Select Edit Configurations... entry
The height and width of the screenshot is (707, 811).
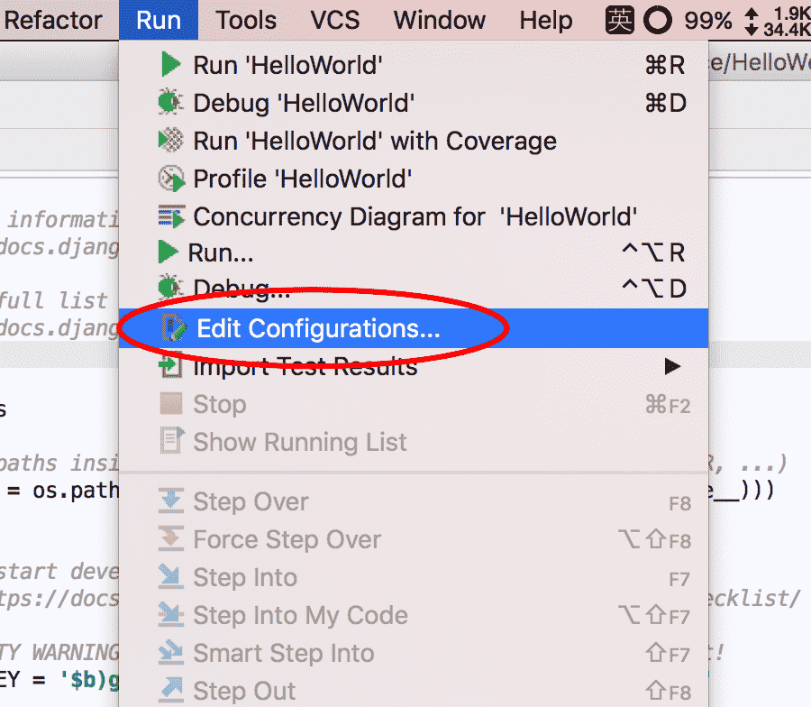tap(414, 328)
